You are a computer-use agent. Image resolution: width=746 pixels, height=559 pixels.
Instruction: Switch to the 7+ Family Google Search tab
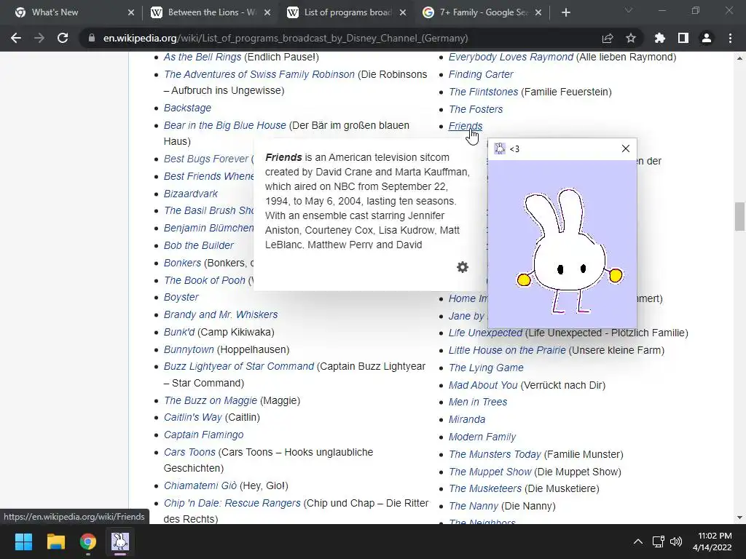pyautogui.click(x=484, y=12)
